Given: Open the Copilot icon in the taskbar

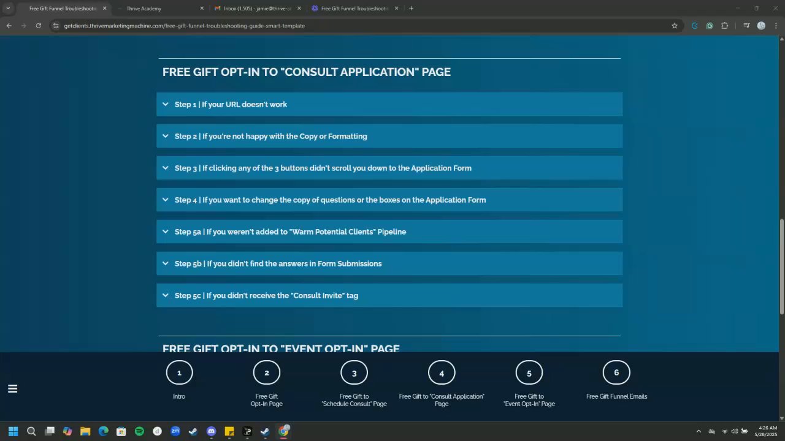Looking at the screenshot, I should (x=67, y=431).
